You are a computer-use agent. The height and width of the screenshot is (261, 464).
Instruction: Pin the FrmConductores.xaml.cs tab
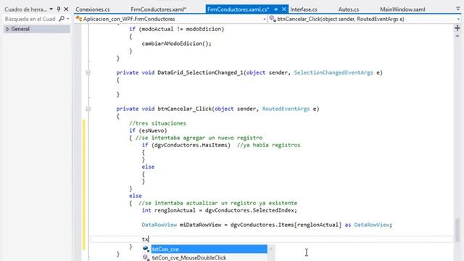[275, 9]
